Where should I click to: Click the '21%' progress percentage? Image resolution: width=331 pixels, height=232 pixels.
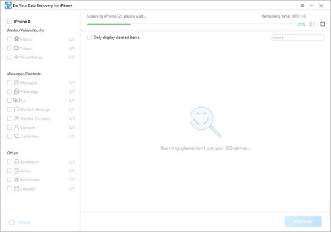tap(301, 24)
